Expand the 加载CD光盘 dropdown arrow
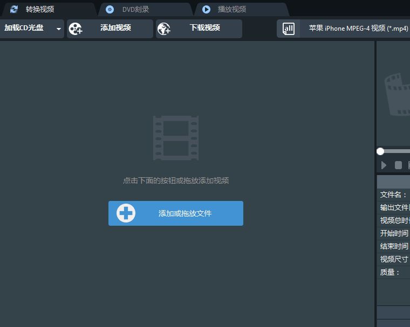 59,29
